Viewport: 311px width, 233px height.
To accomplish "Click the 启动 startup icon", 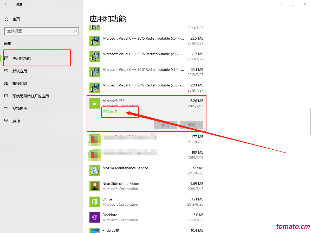I will (6, 121).
